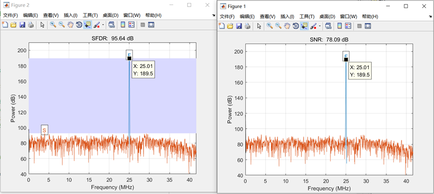The image size is (434, 194).
Task: Choose Rotate 3D tool in Figure 1
Action: 296,26
